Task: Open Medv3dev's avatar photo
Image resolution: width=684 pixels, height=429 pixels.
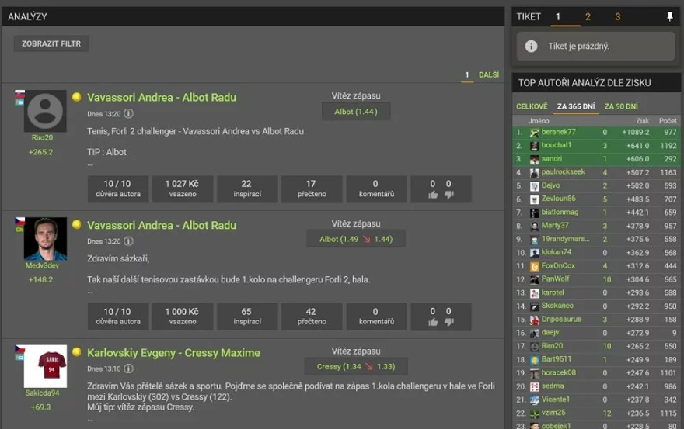Action: pyautogui.click(x=45, y=239)
